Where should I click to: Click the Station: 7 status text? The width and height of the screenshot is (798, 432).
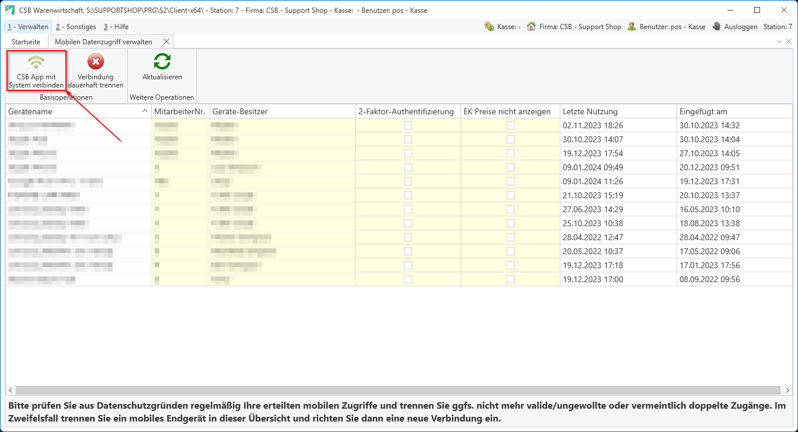pyautogui.click(x=778, y=27)
